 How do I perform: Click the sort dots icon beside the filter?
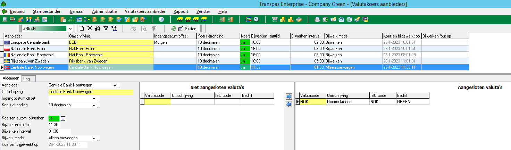pos(114,28)
